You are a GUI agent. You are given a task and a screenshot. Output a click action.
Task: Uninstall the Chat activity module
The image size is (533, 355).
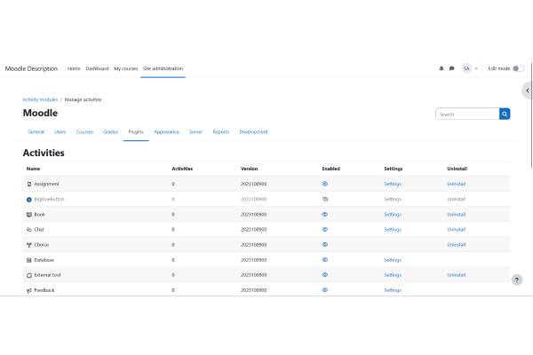[x=456, y=229]
